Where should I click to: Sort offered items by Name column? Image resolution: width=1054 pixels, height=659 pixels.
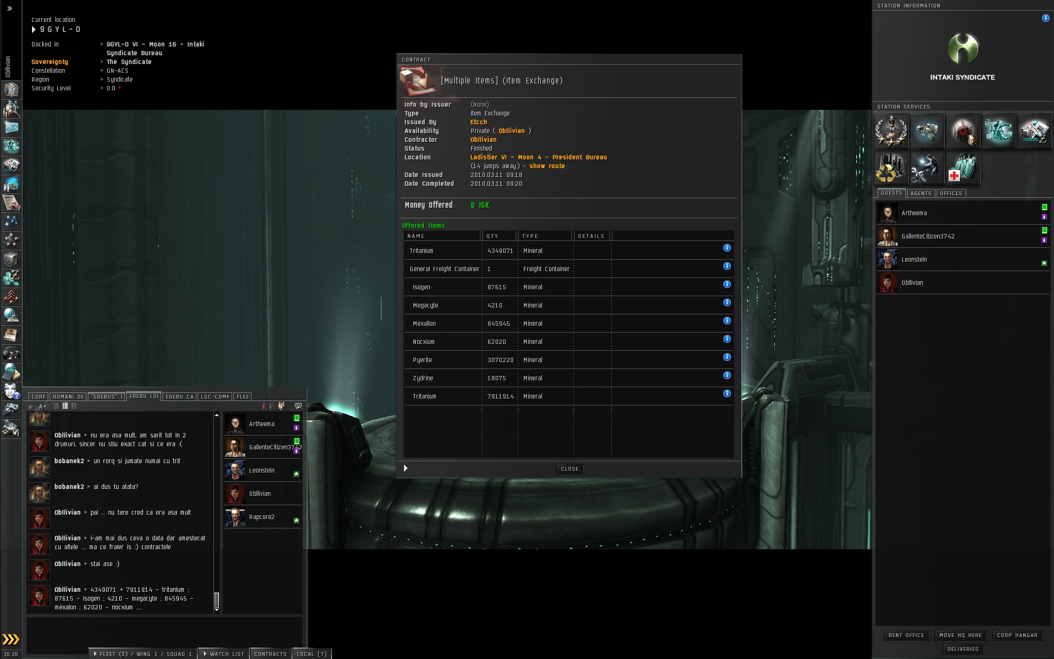(x=443, y=236)
